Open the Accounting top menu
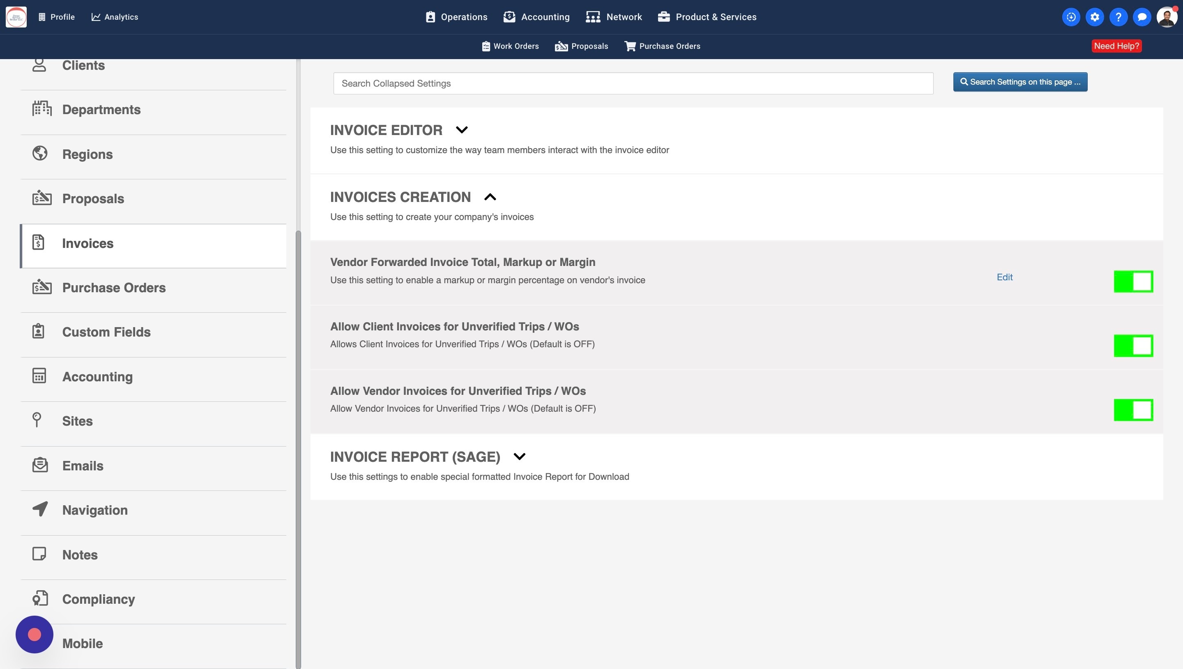This screenshot has height=669, width=1183. pos(536,17)
